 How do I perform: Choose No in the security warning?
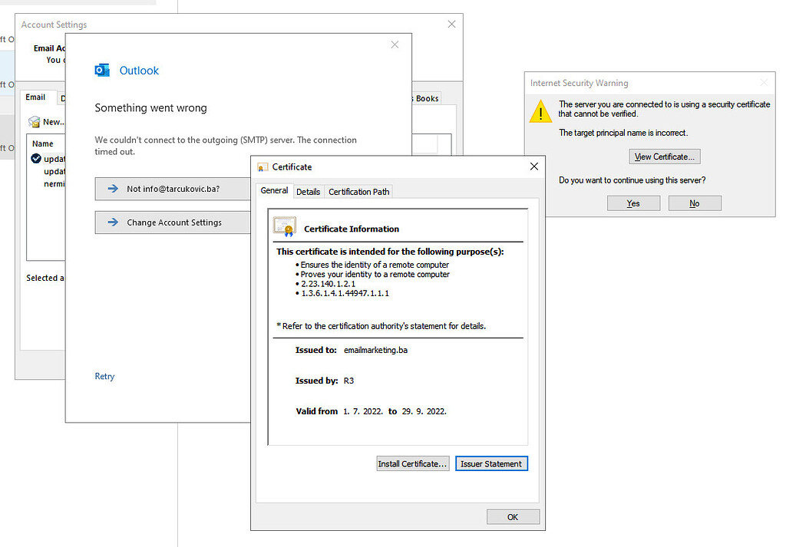pos(694,203)
